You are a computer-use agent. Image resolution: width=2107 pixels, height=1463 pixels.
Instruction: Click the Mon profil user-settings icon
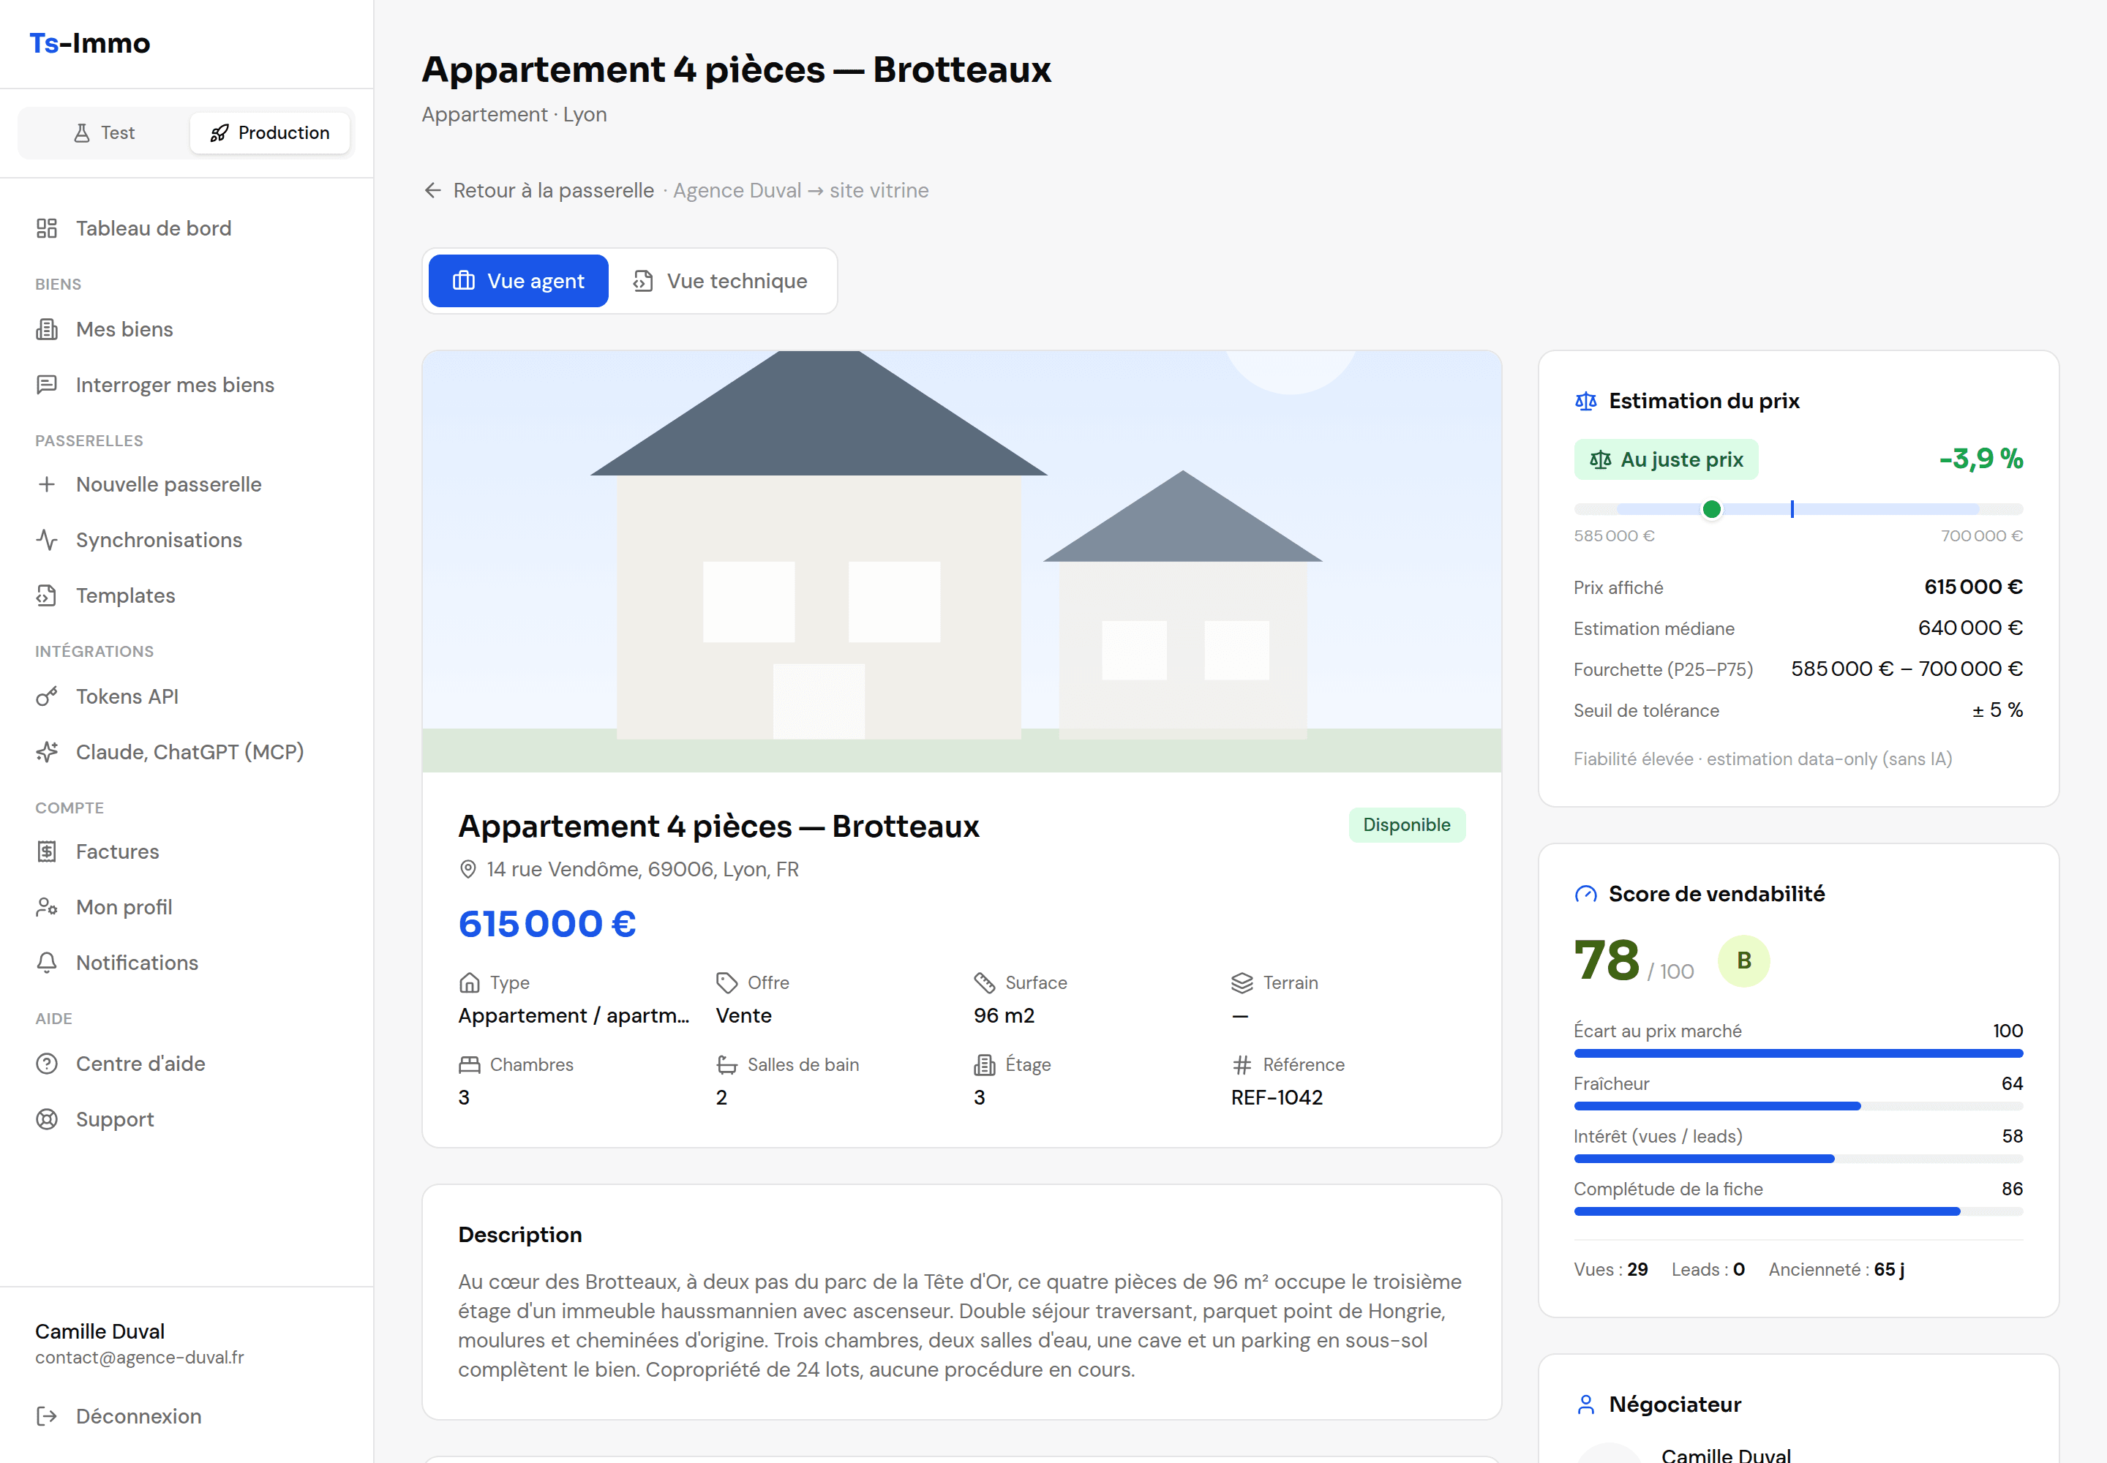point(47,908)
